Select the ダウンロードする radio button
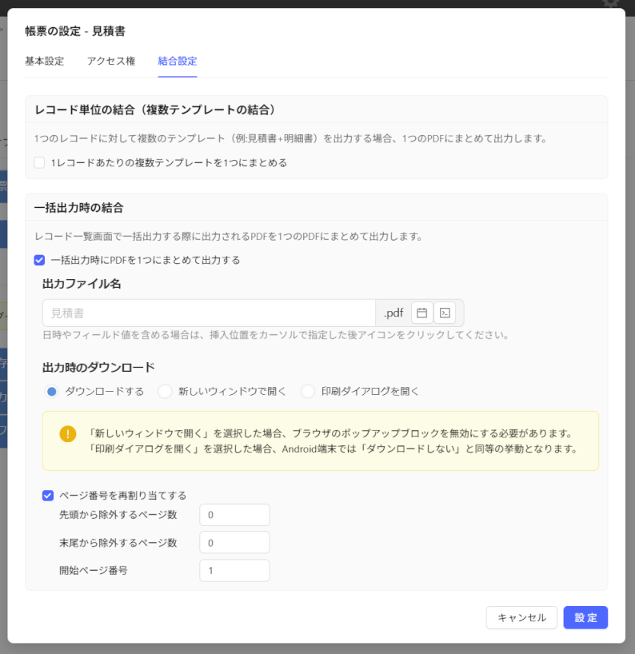This screenshot has width=635, height=654. 52,392
